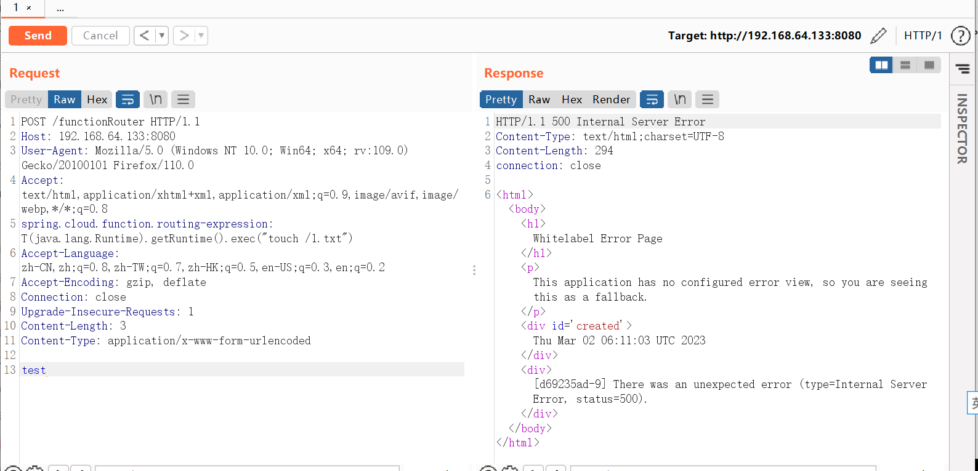The image size is (978, 471).
Task: Open the HTTP/1 protocol selector
Action: click(923, 36)
